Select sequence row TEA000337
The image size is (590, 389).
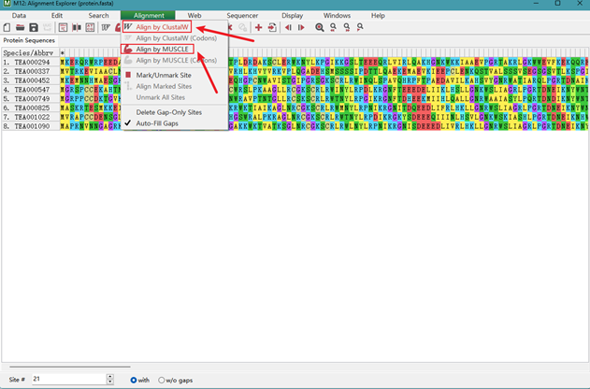click(30, 71)
